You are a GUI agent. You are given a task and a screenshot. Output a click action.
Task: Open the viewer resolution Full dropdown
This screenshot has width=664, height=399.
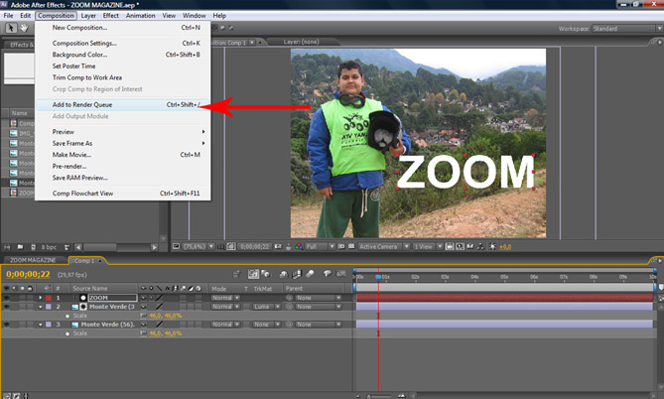[317, 245]
